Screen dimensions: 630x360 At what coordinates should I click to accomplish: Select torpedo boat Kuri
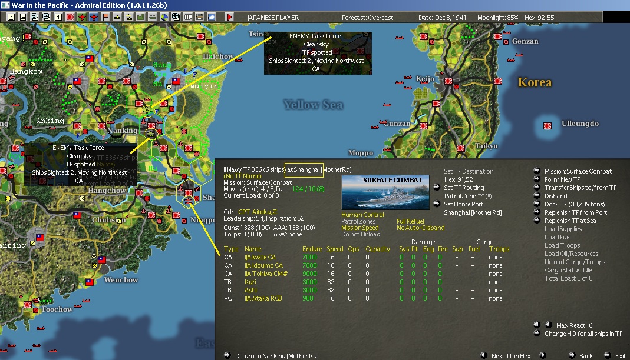click(250, 282)
